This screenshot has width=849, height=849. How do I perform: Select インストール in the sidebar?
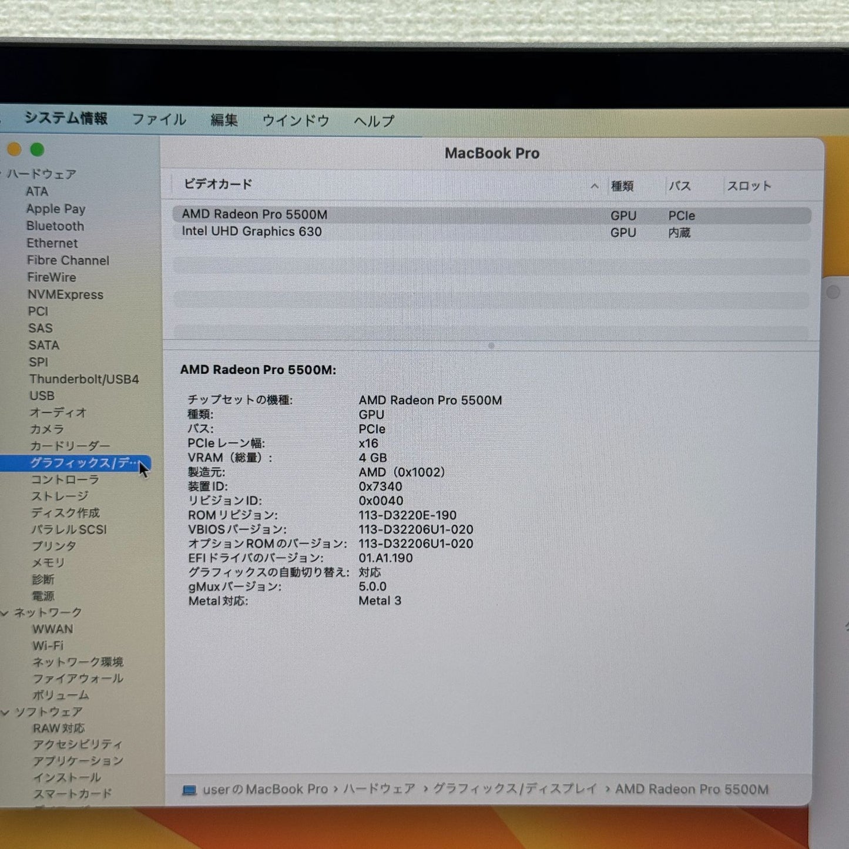(x=67, y=778)
